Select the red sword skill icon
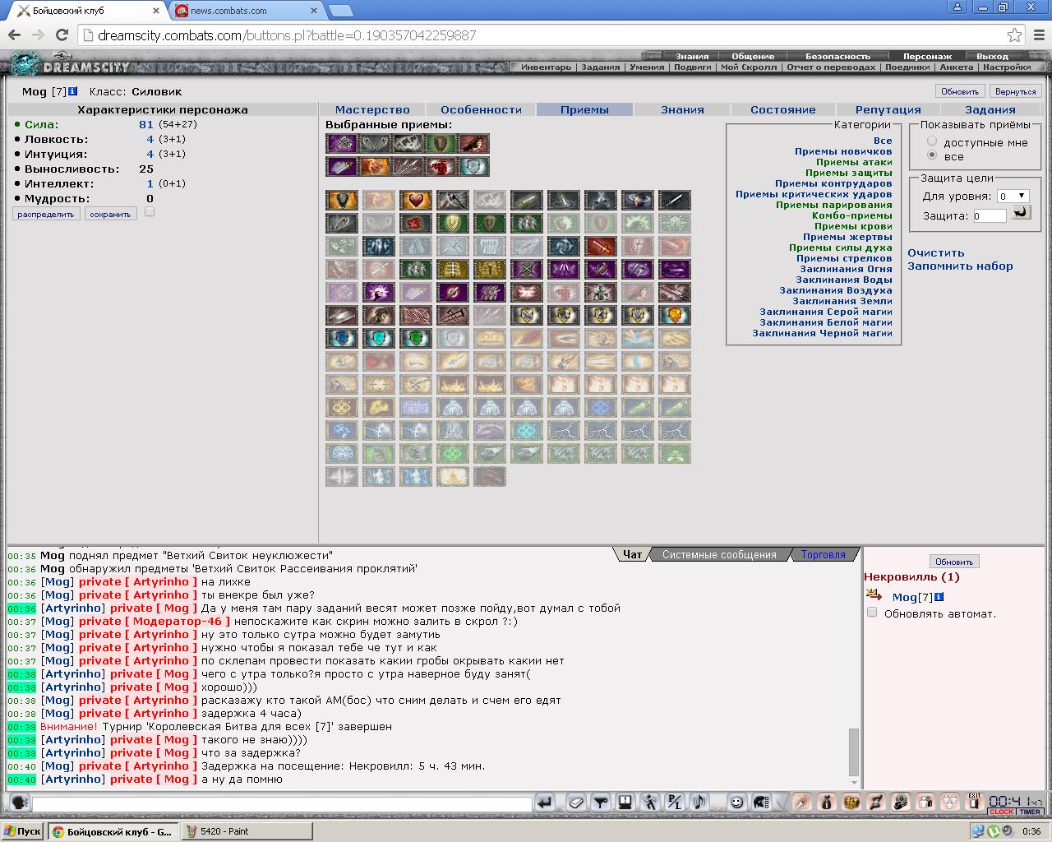Viewport: 1052px width, 842px height. tap(601, 246)
